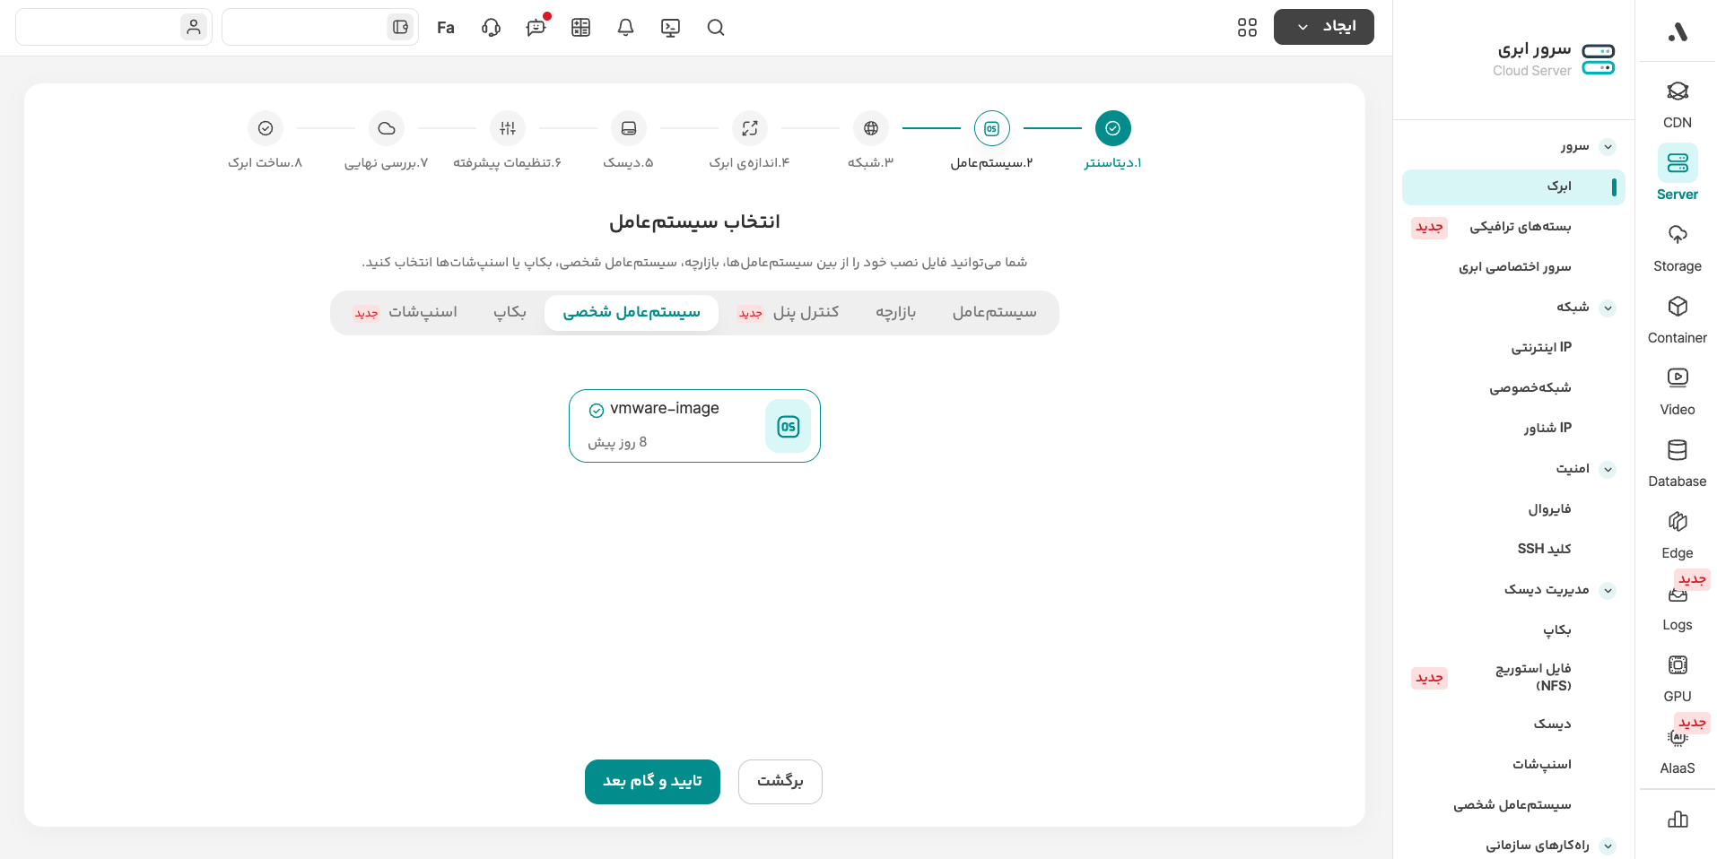
Task: Click the تایید و گام بعد button
Action: [652, 782]
